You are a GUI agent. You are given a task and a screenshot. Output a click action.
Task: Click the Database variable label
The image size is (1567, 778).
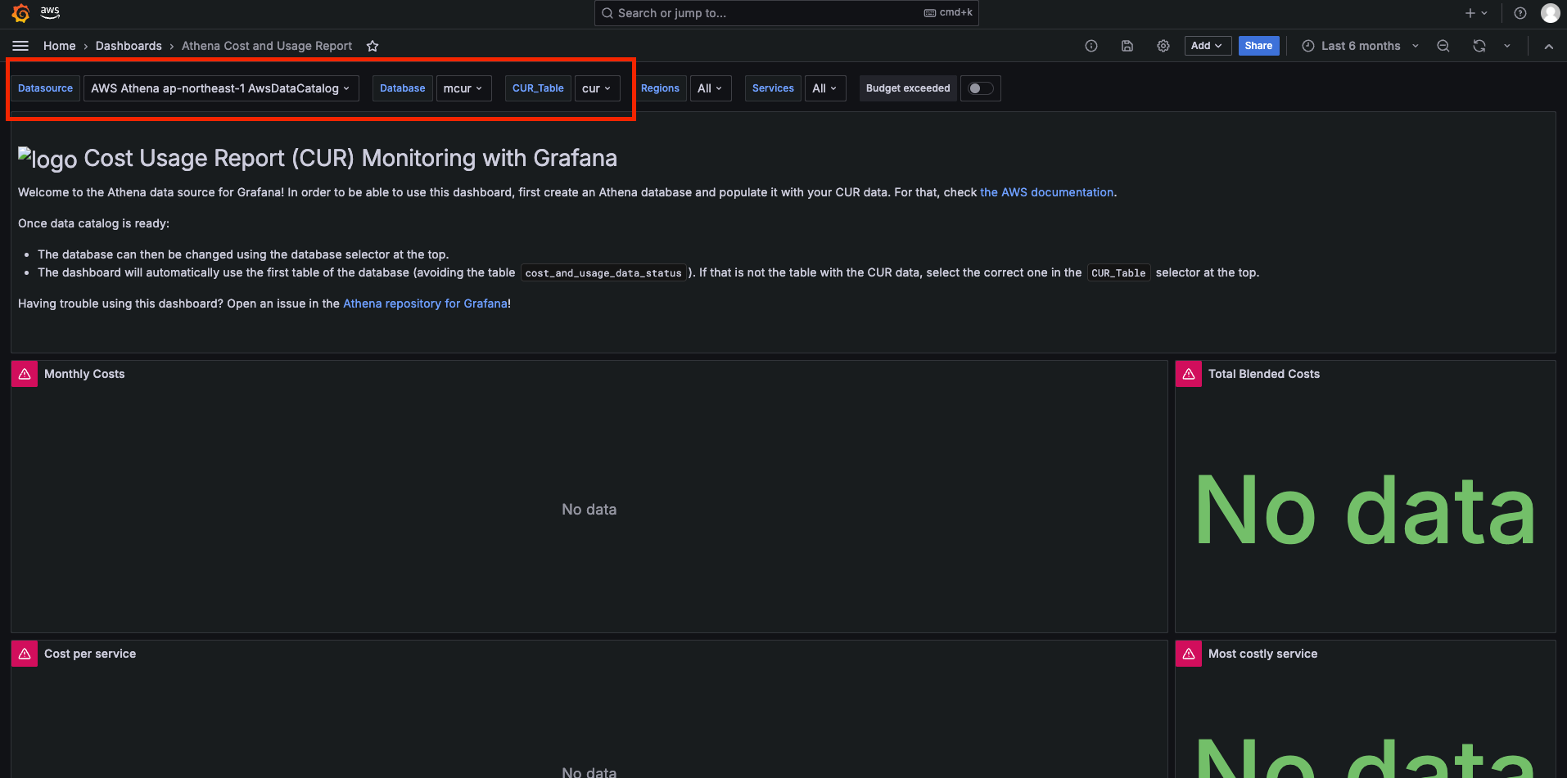coord(402,88)
